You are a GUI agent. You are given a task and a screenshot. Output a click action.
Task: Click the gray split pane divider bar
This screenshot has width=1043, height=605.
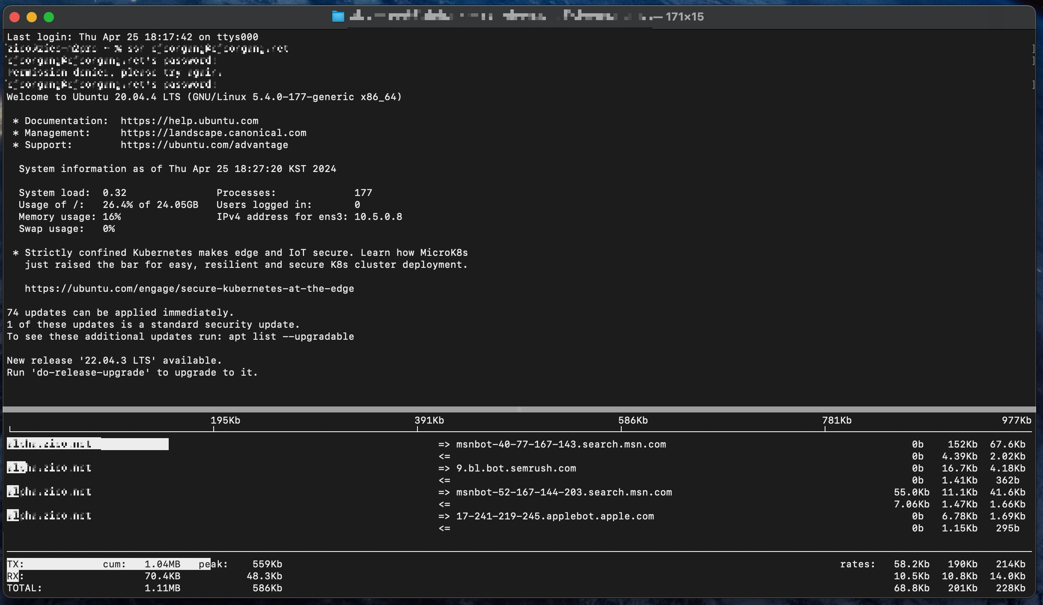point(519,409)
